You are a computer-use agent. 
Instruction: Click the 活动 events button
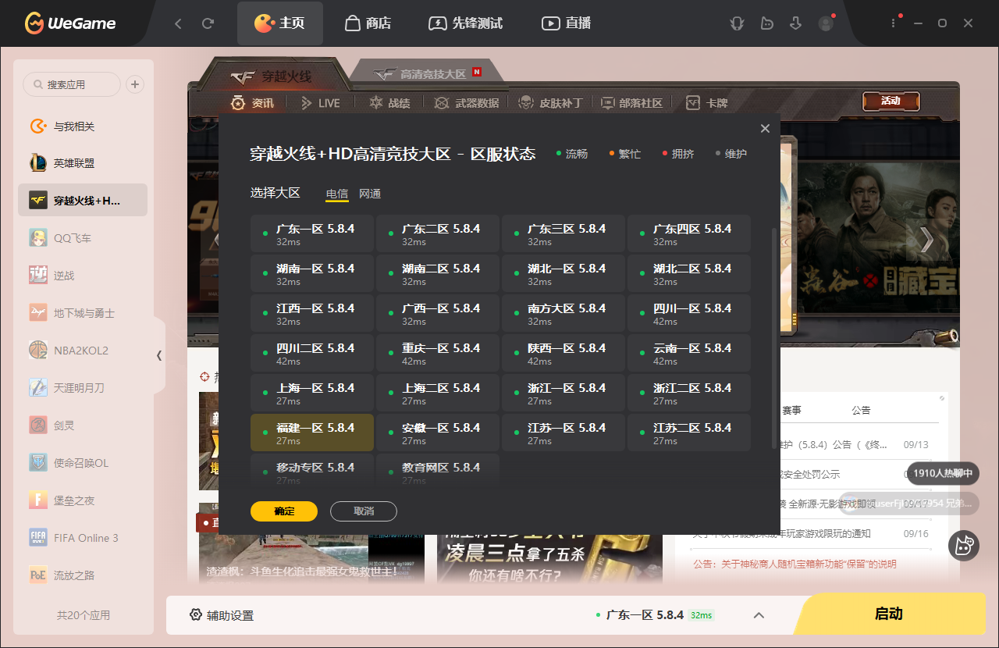pos(891,101)
